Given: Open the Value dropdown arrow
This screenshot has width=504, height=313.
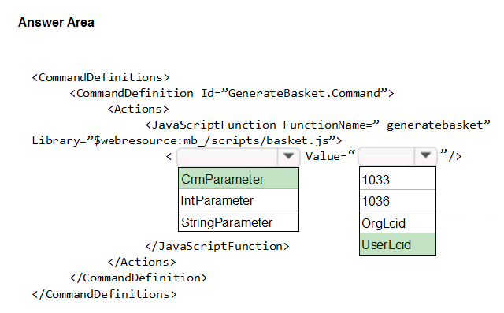Looking at the screenshot, I should click(x=425, y=155).
